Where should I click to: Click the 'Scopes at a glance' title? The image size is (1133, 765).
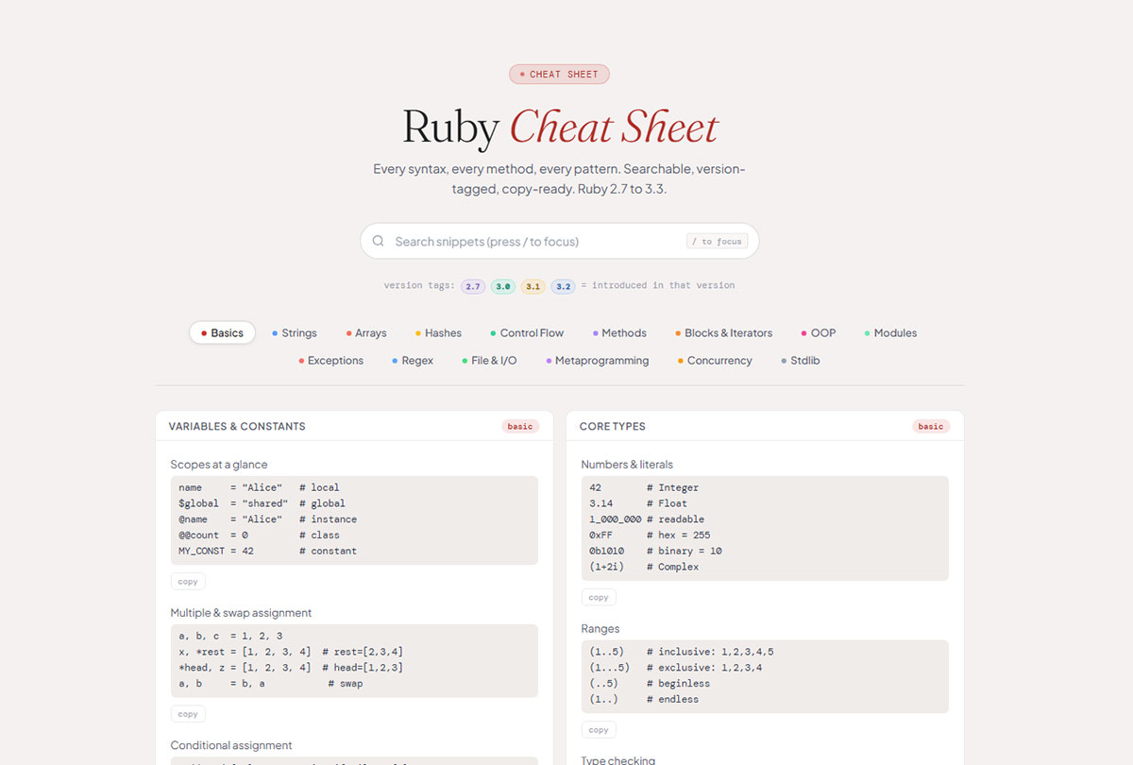click(x=219, y=465)
